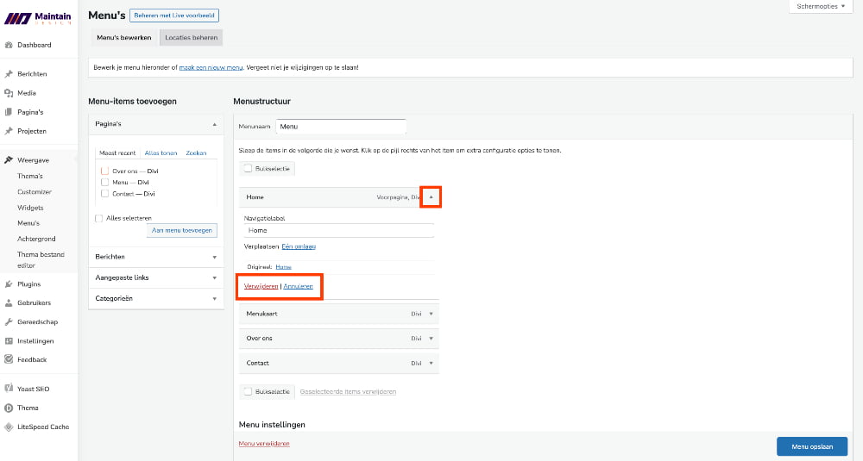Open Achtergrond submenu item
This screenshot has height=461, width=863.
coord(36,239)
